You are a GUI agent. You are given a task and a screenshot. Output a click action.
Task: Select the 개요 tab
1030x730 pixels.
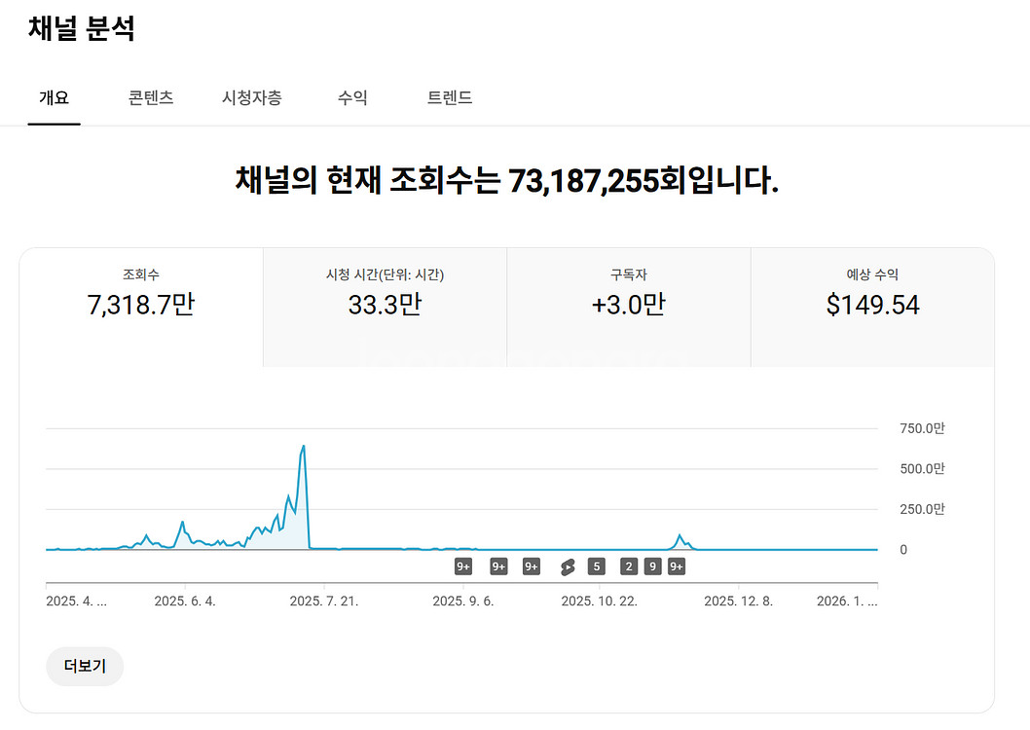pyautogui.click(x=54, y=98)
